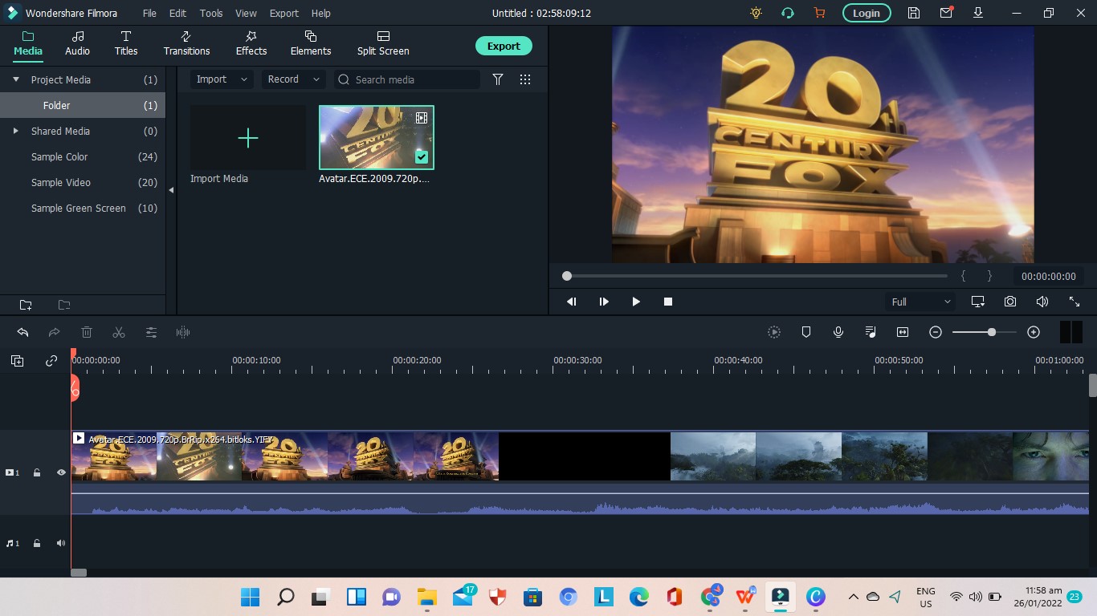Click the green Export button
1097x616 pixels.
pos(504,46)
